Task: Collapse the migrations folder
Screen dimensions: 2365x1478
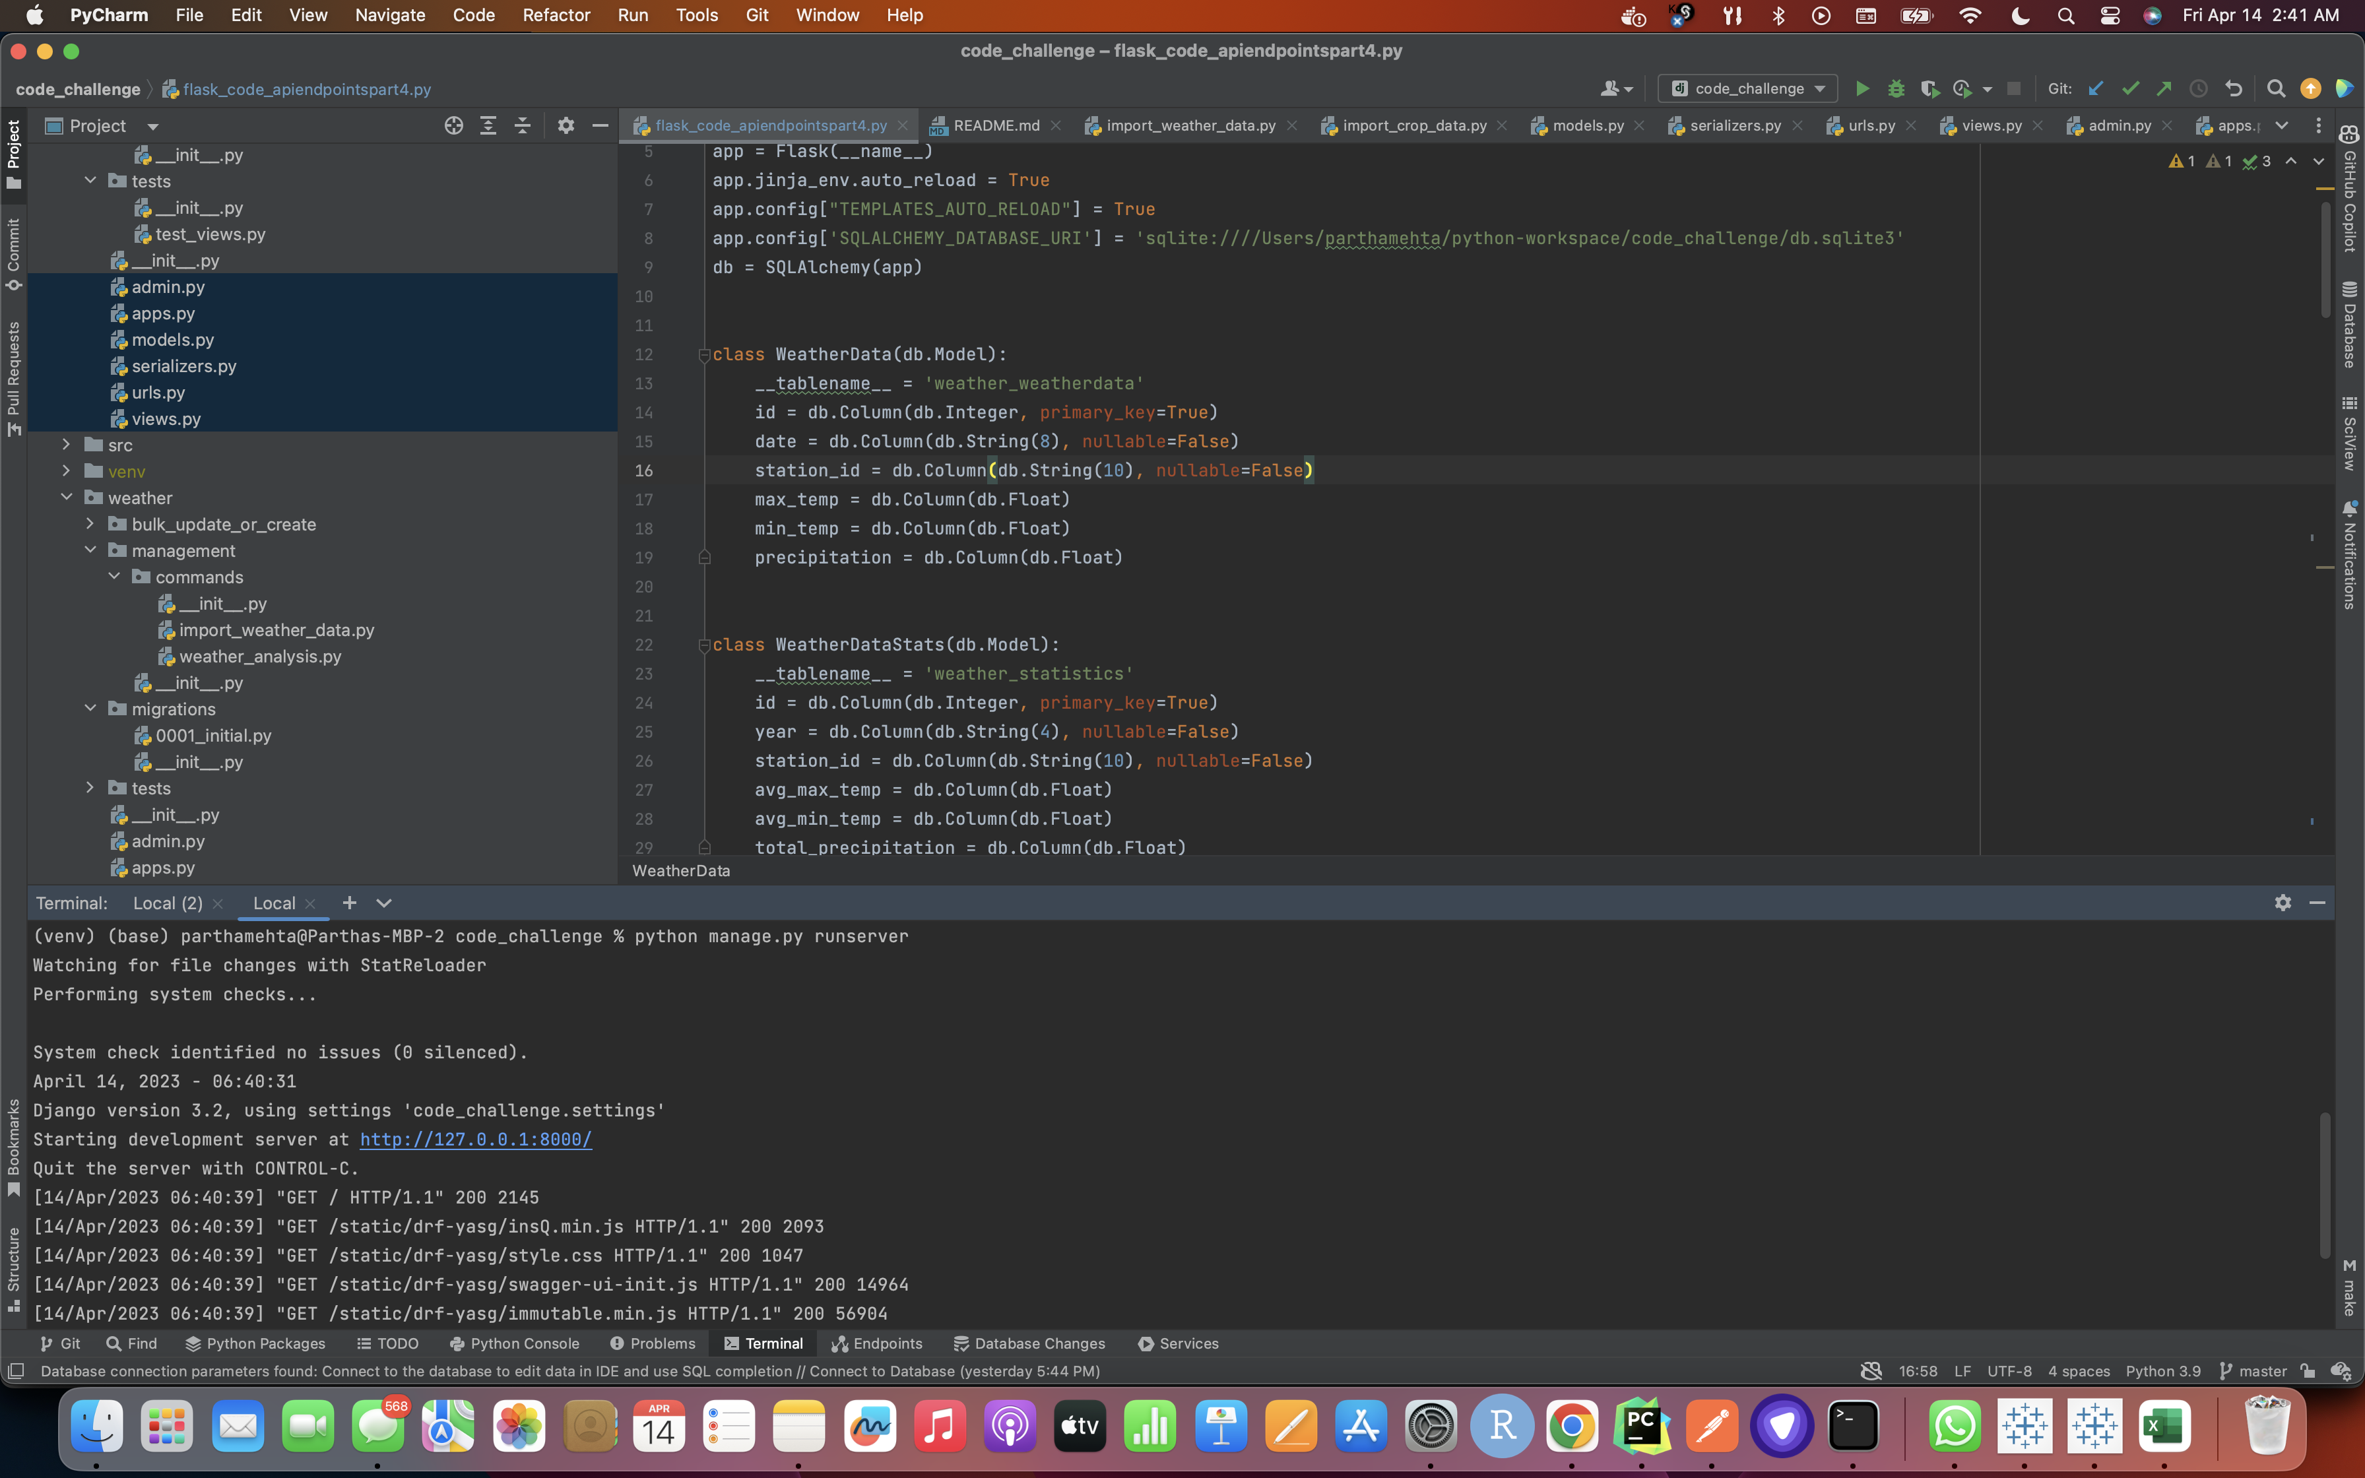Action: click(90, 709)
